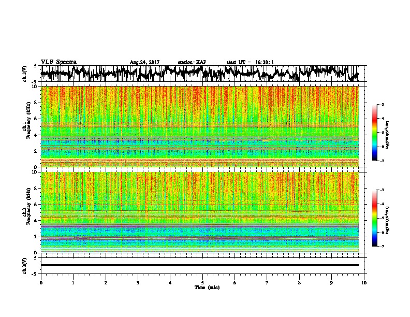Click the "8" tick on ch.1 frequency axis
Screen dimensions: 410x317
(x=36, y=103)
